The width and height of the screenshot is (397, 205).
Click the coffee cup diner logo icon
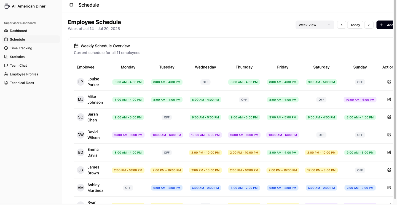[x=7, y=6]
